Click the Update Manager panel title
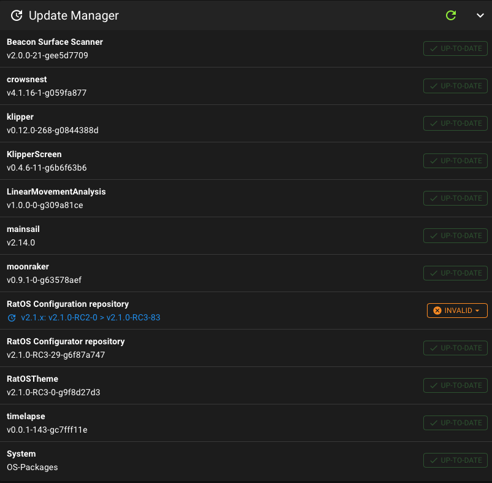The image size is (492, 483). pyautogui.click(x=74, y=15)
